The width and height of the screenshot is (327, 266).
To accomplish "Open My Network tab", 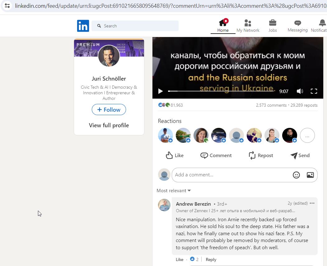I will click(x=248, y=26).
